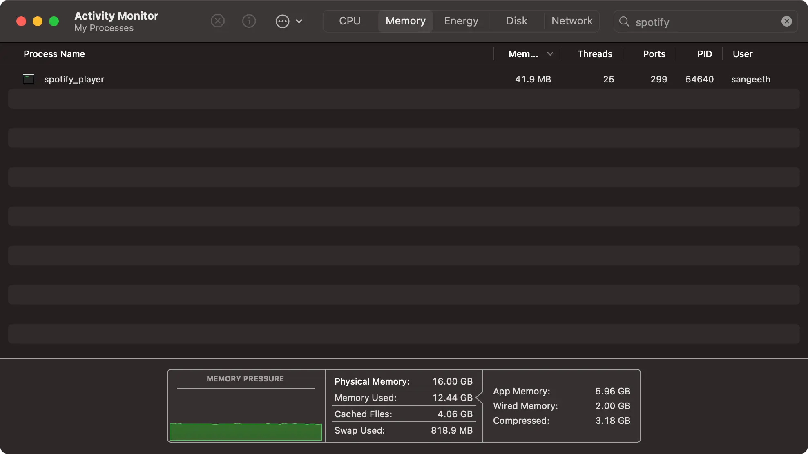Click the Disk tab
Image resolution: width=808 pixels, height=454 pixels.
tap(516, 20)
